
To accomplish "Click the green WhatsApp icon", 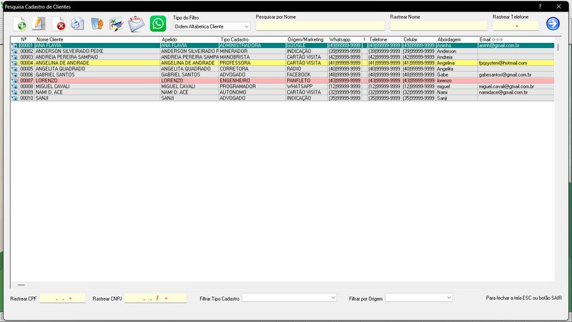I will [x=158, y=24].
